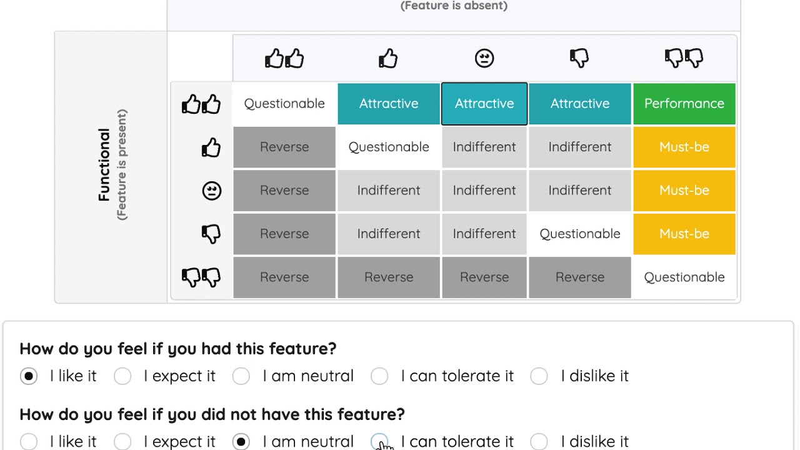Click the single thumbs-down column header icon
Viewport: 800px width, 450px height.
coord(579,59)
